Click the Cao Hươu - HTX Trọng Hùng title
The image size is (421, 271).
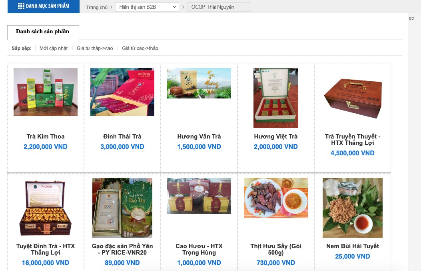[x=199, y=249]
